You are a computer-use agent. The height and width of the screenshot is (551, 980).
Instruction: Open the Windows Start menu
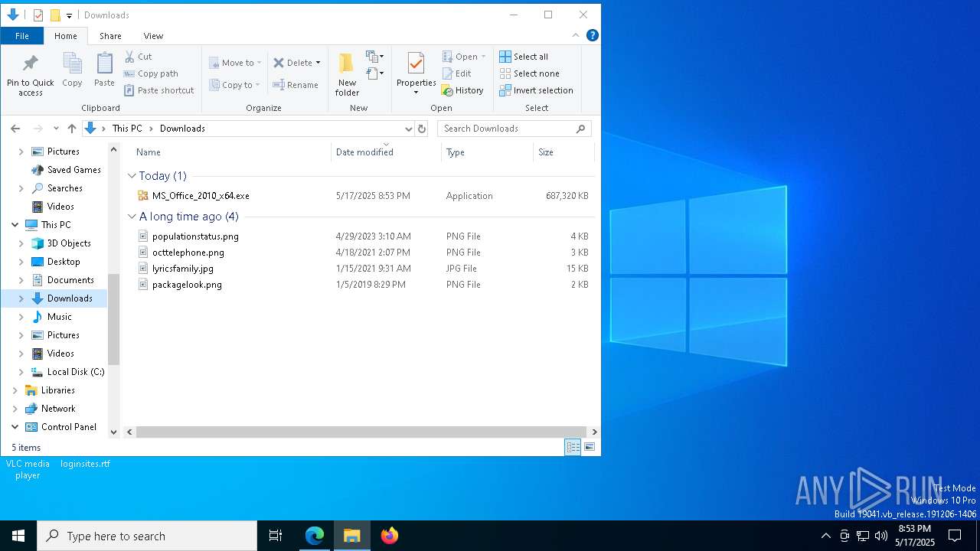tap(18, 536)
